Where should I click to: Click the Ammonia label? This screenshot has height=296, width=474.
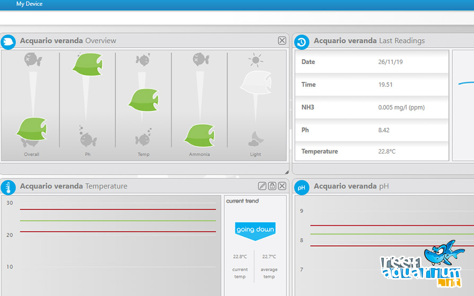click(x=199, y=154)
